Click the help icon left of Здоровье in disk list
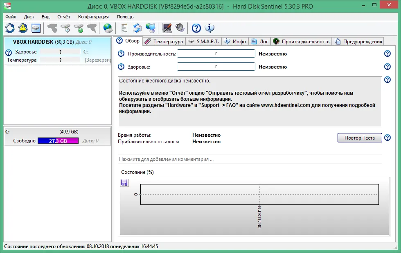Screen dimensions: 401x253 coord(9,53)
